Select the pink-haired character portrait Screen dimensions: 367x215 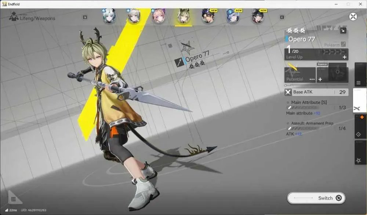coord(159,16)
